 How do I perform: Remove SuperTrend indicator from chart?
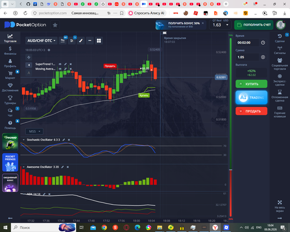71,64
